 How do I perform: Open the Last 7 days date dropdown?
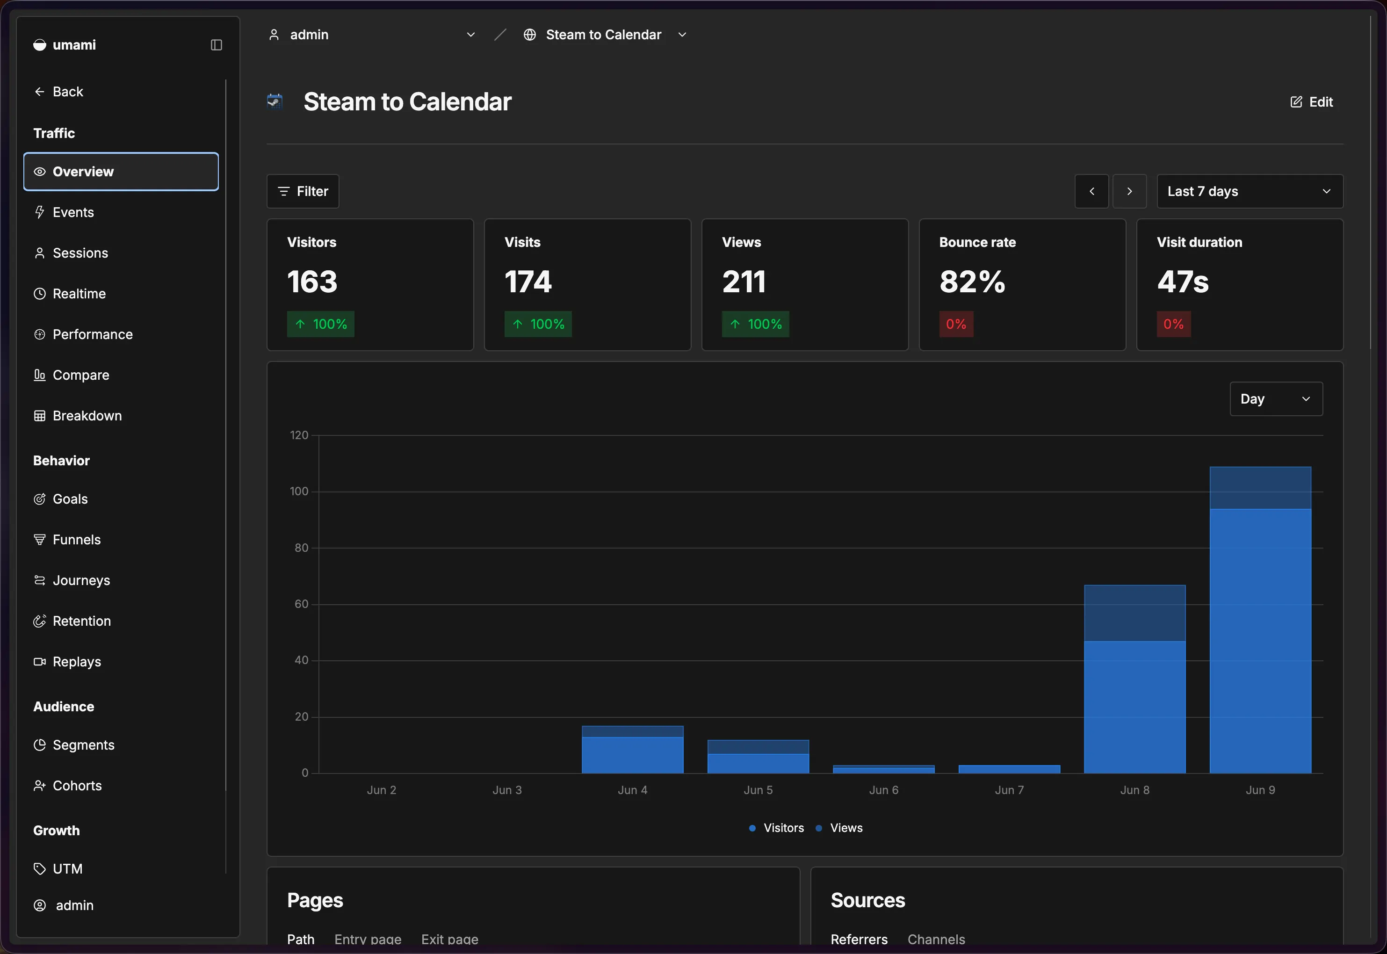(x=1250, y=191)
